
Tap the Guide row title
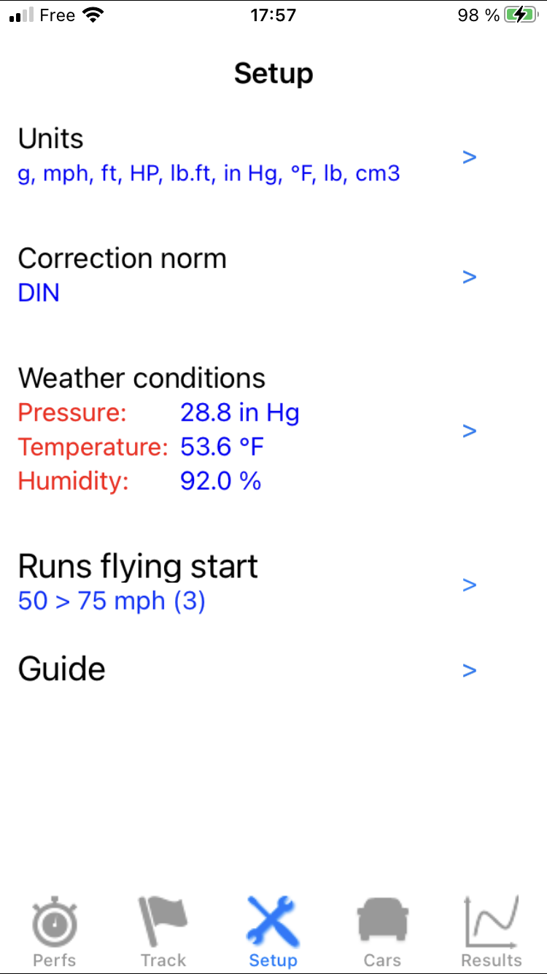(x=62, y=669)
